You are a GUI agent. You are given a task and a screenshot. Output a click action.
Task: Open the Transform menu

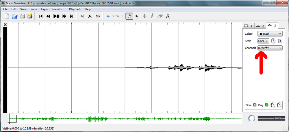tap(58, 9)
